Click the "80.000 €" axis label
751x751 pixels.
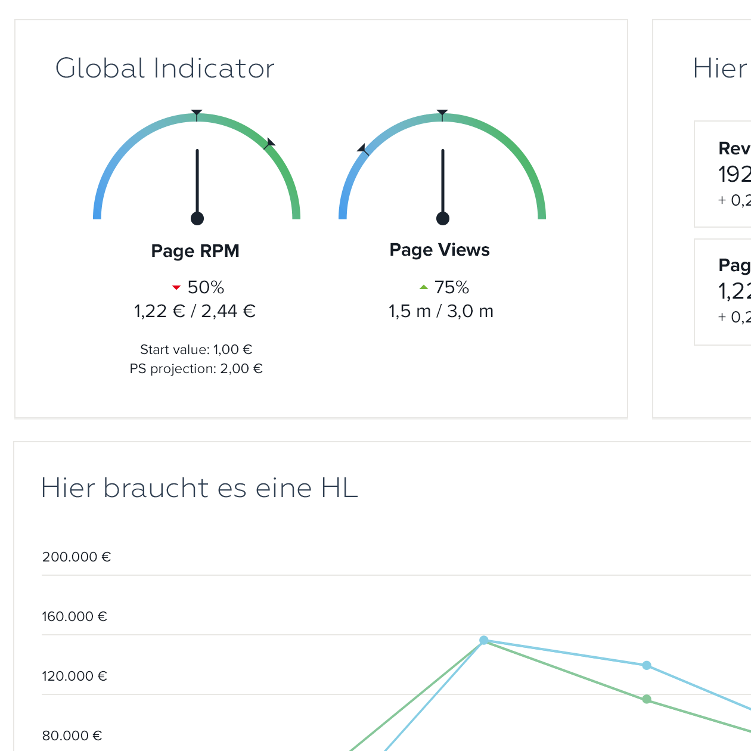tap(72, 736)
